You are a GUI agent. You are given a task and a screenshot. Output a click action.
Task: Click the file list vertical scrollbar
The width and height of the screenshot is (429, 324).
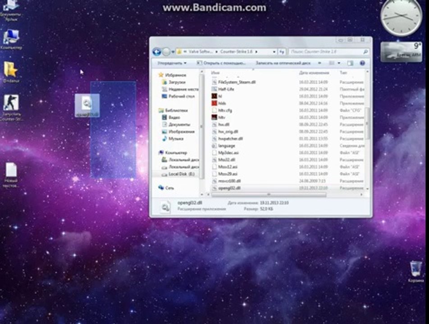pyautogui.click(x=367, y=123)
